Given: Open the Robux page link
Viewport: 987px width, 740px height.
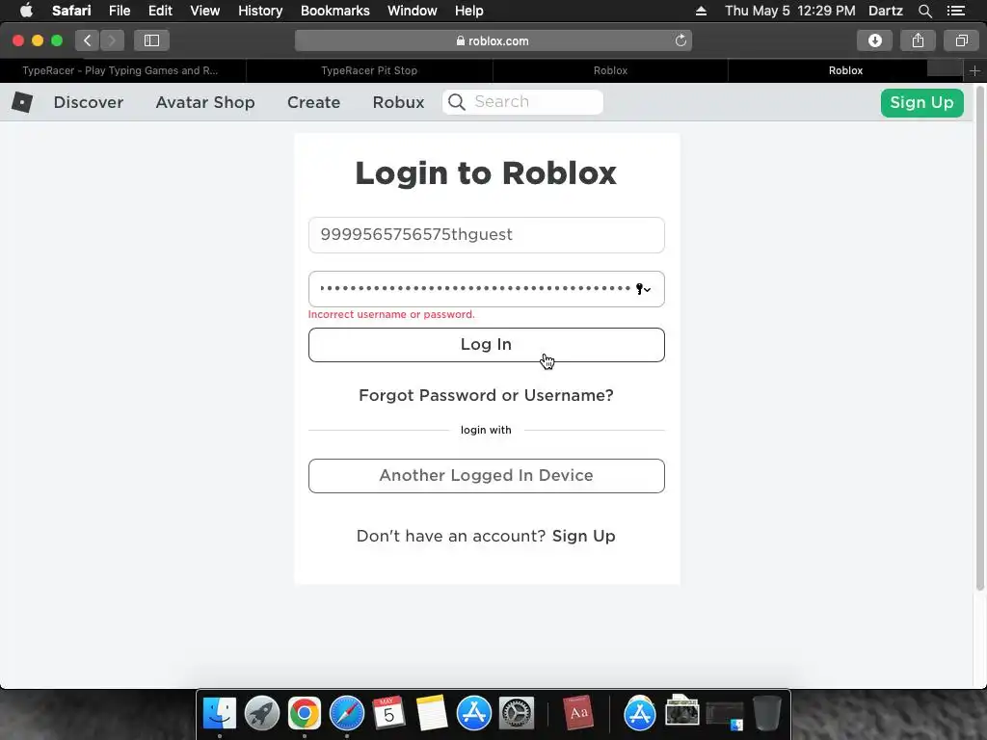Looking at the screenshot, I should [398, 102].
